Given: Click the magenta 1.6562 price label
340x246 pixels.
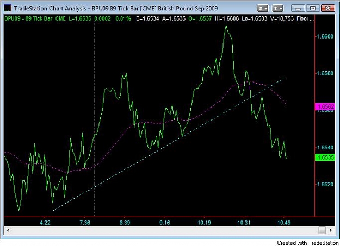Looking at the screenshot, I should pos(325,106).
